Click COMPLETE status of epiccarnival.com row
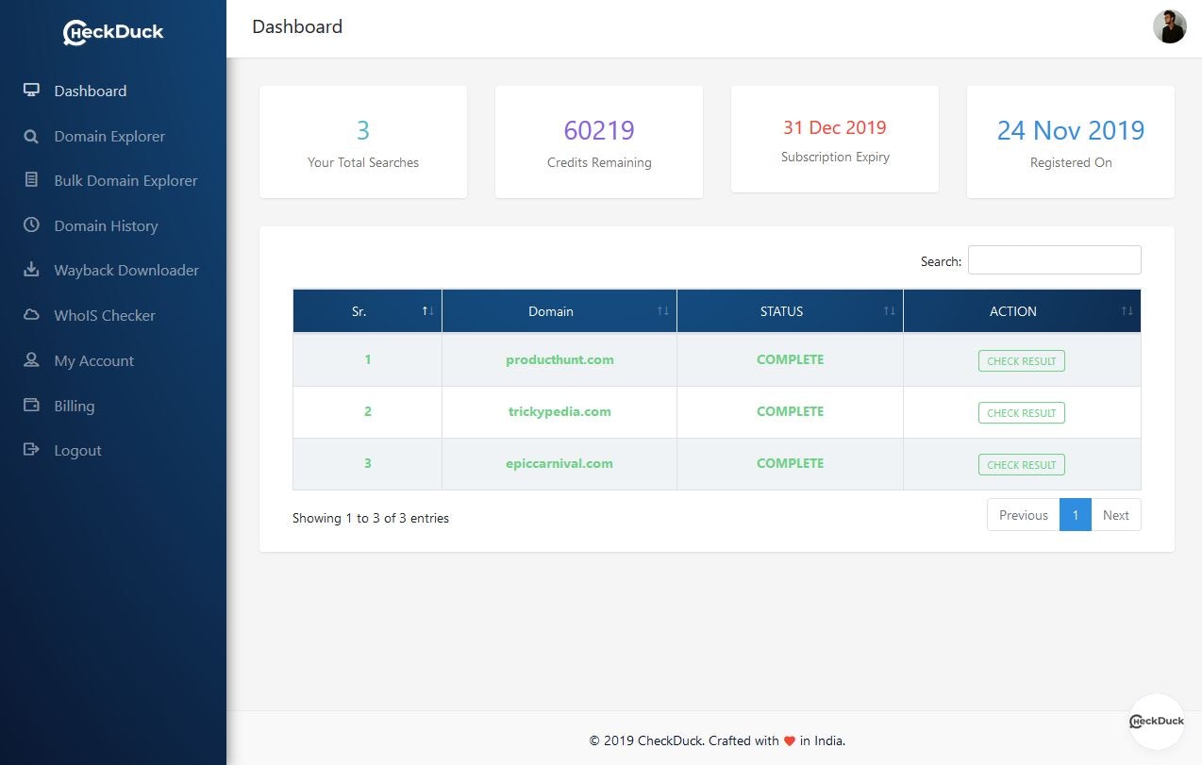Image resolution: width=1202 pixels, height=765 pixels. click(791, 463)
